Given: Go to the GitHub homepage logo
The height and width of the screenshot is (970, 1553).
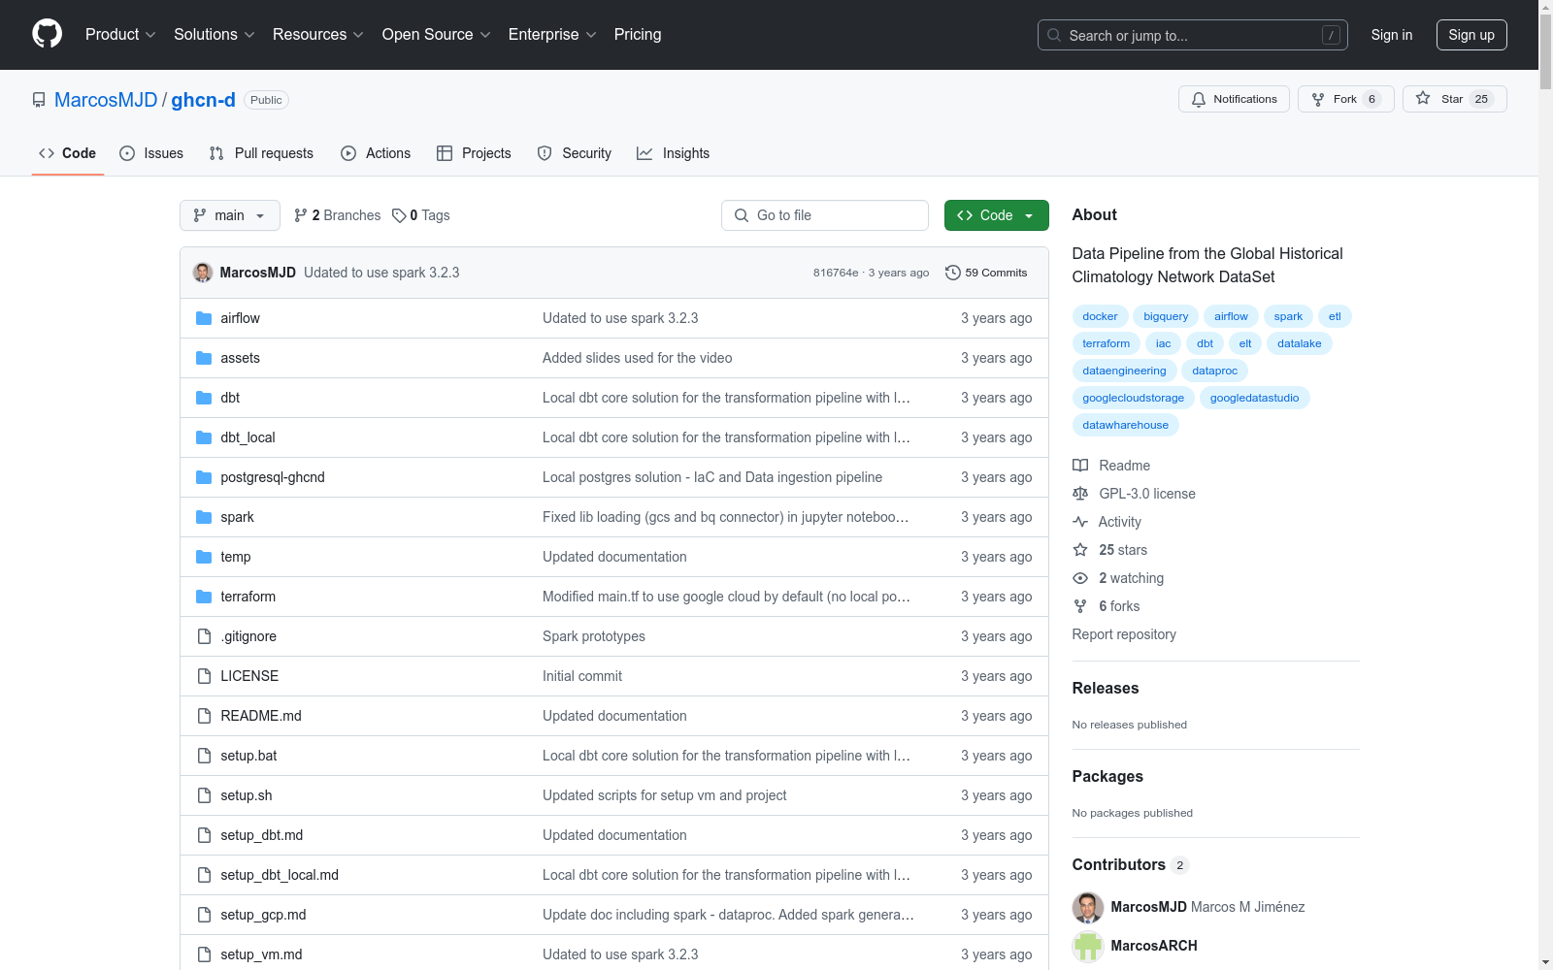Looking at the screenshot, I should pyautogui.click(x=47, y=34).
